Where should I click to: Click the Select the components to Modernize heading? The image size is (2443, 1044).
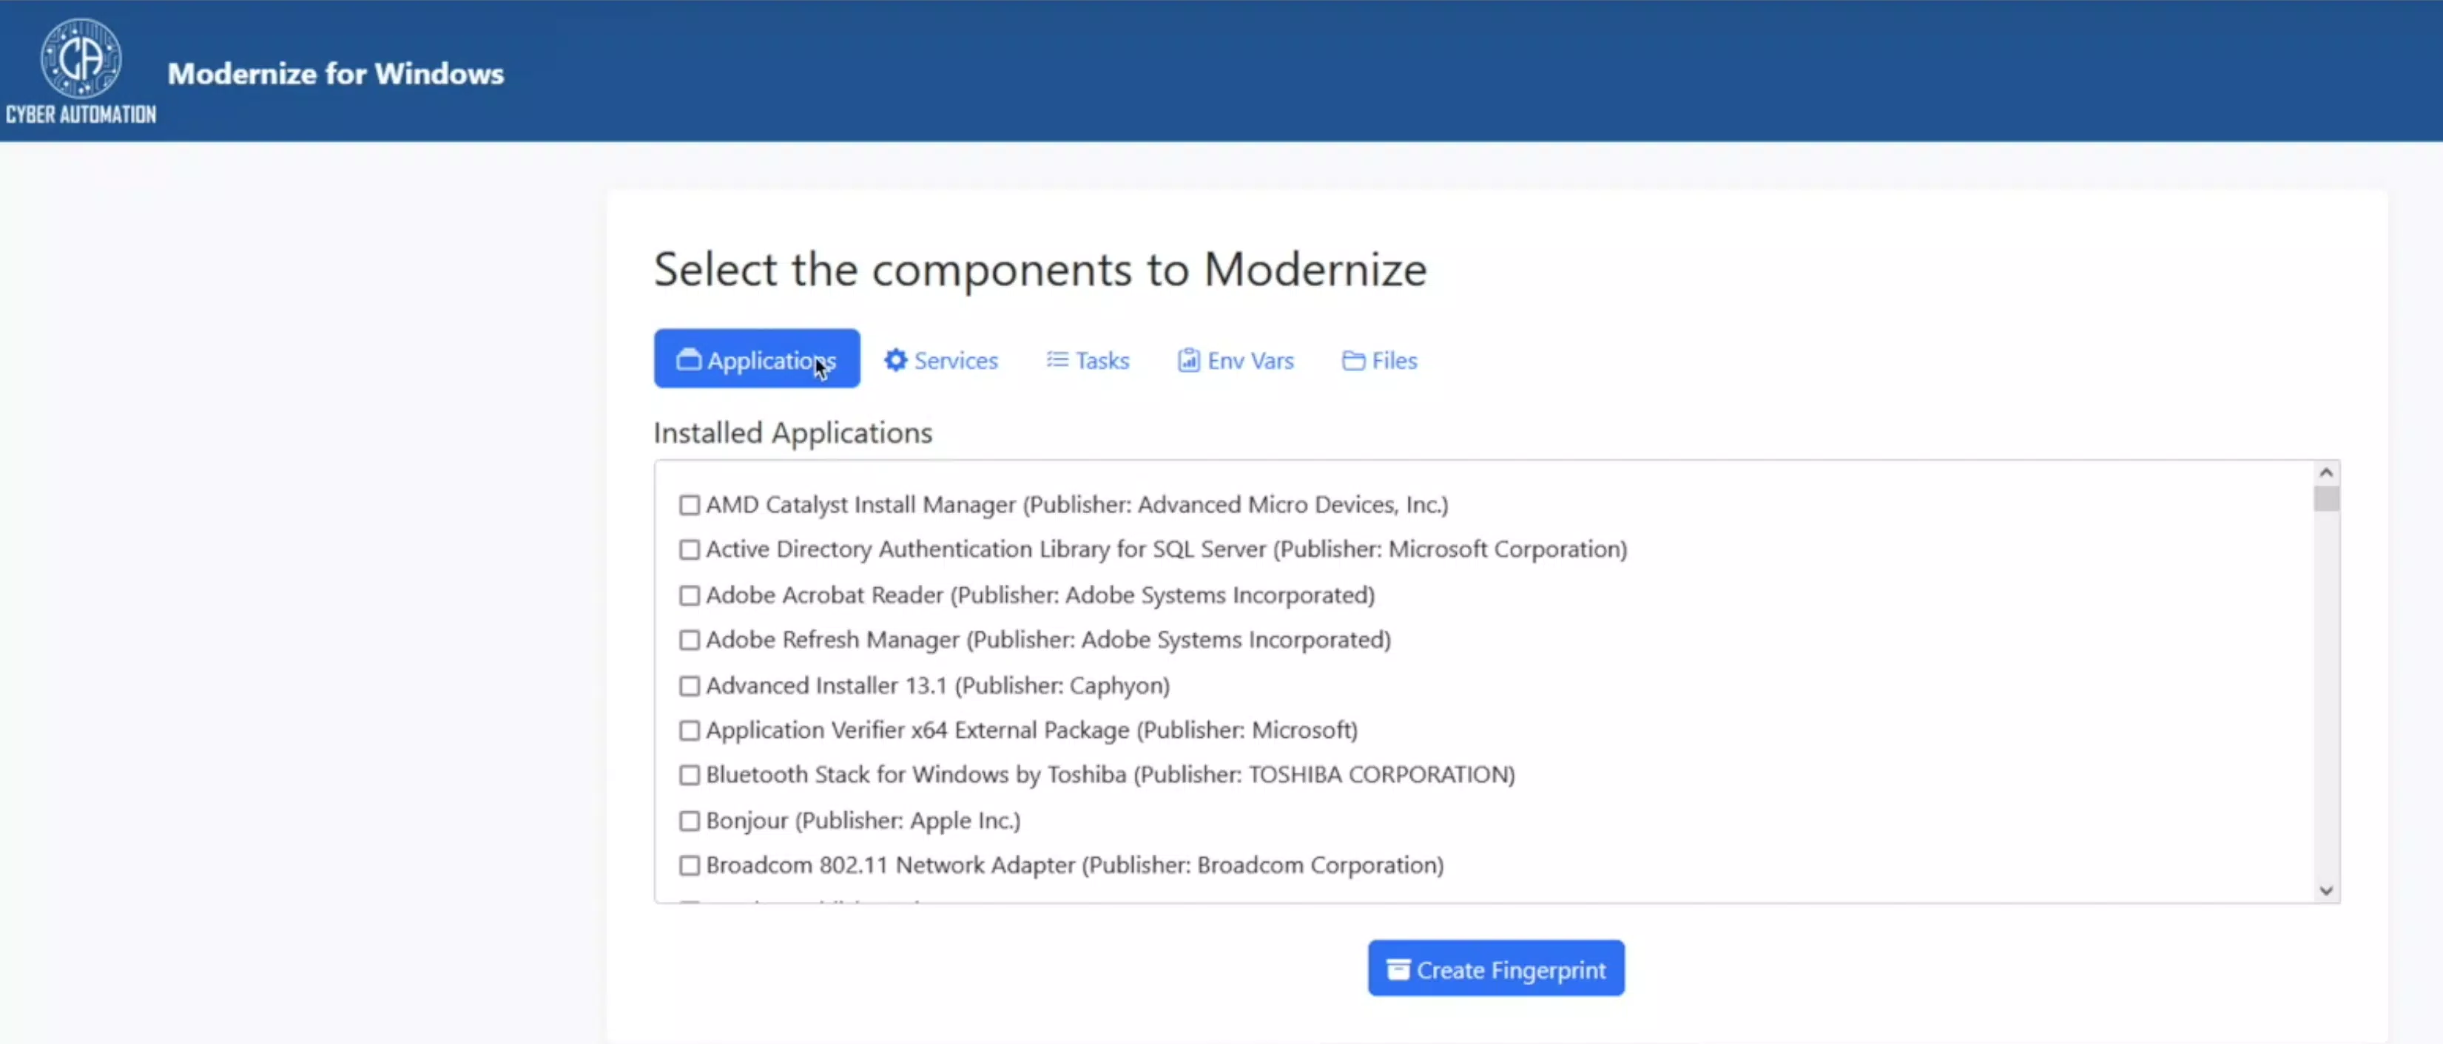tap(1040, 269)
